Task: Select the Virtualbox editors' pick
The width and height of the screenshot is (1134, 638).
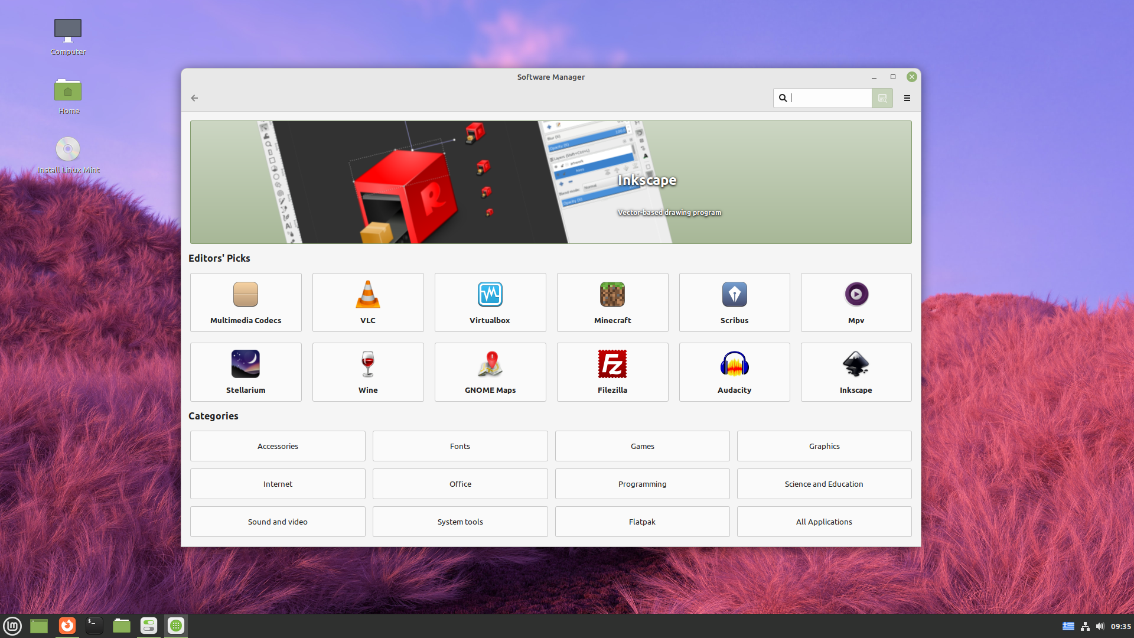Action: (x=490, y=302)
